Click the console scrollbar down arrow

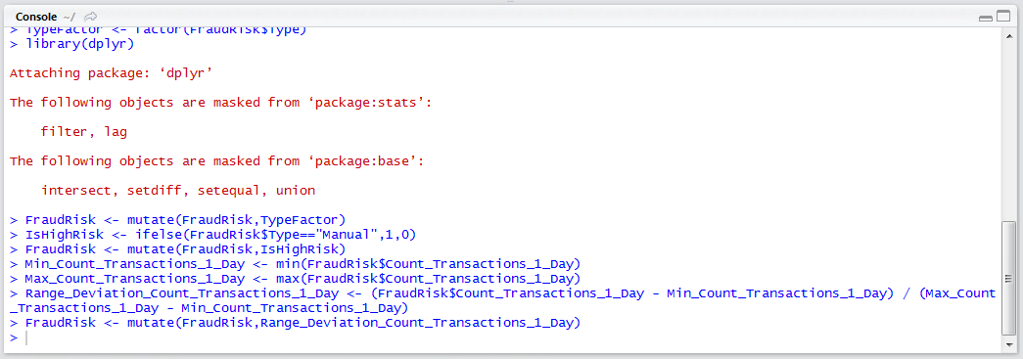tap(1008, 344)
